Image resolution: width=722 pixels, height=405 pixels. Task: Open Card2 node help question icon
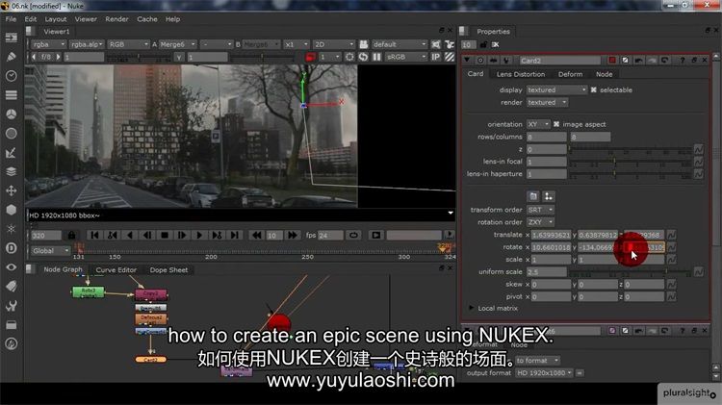(x=683, y=61)
